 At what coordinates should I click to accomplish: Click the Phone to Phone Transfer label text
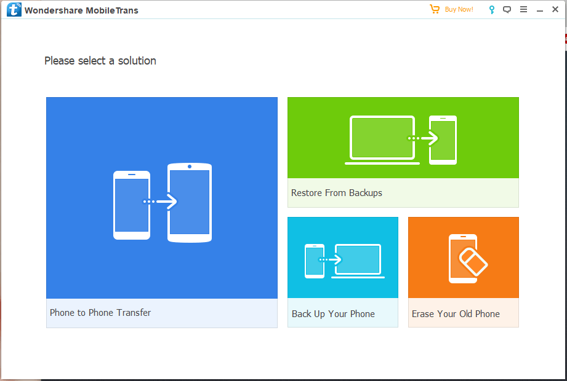coord(100,313)
